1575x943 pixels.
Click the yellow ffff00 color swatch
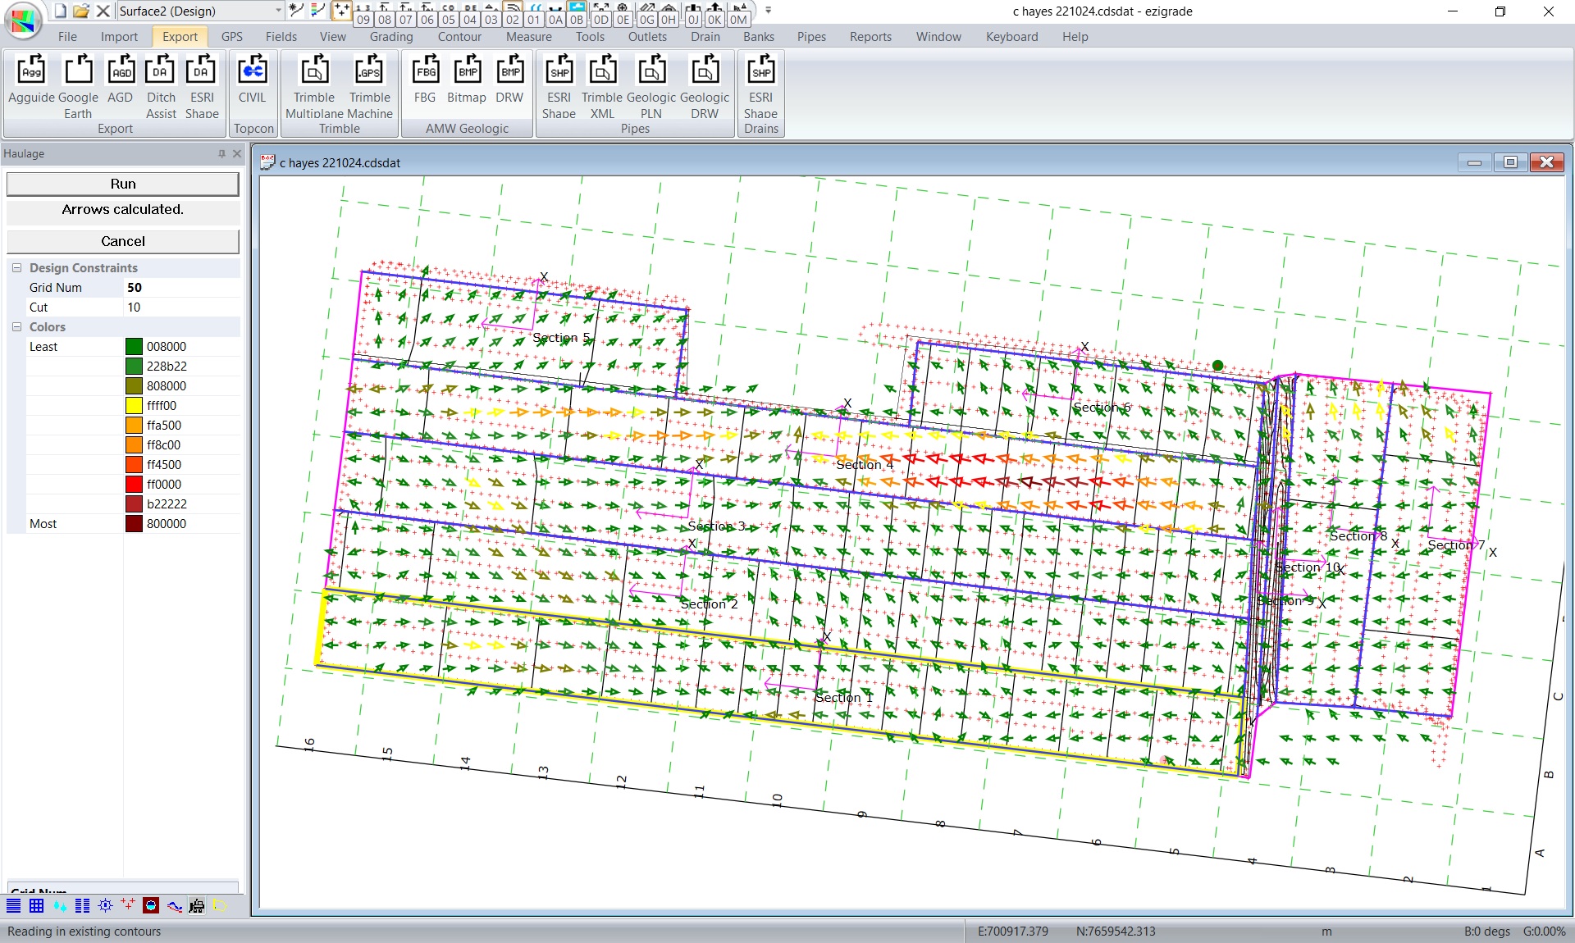pos(134,406)
